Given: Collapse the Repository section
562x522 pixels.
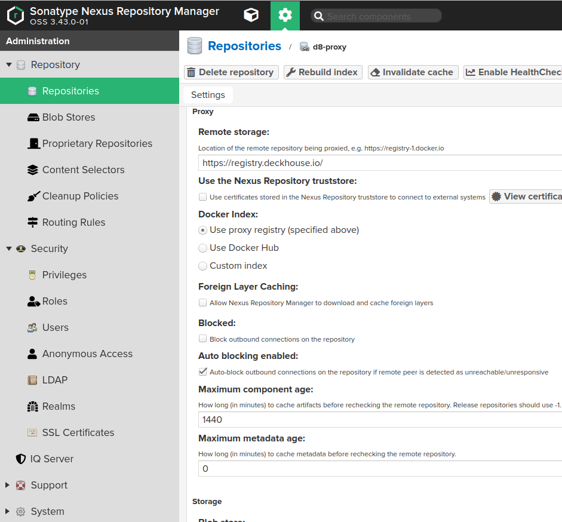Looking at the screenshot, I should (x=8, y=65).
